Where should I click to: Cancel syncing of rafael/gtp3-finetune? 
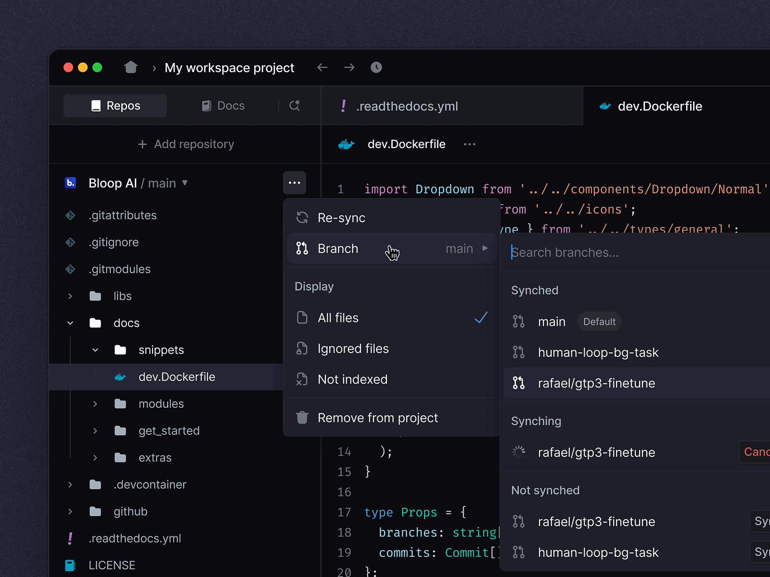click(x=757, y=452)
